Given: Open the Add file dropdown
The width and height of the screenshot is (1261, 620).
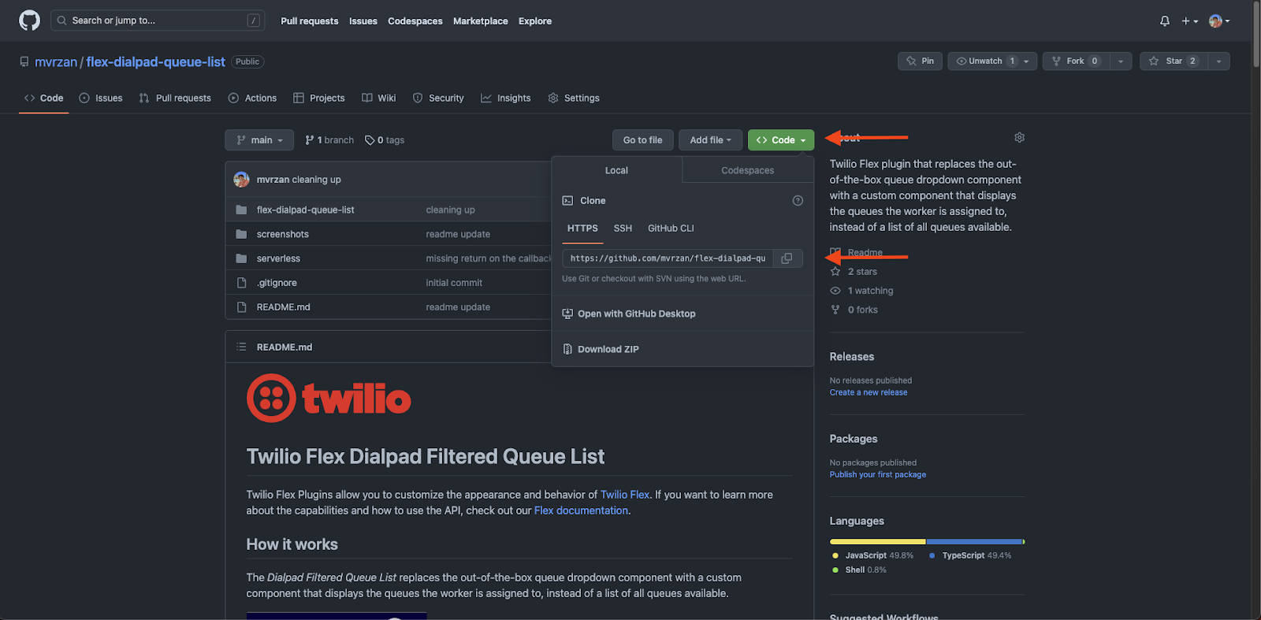Looking at the screenshot, I should click(x=711, y=140).
